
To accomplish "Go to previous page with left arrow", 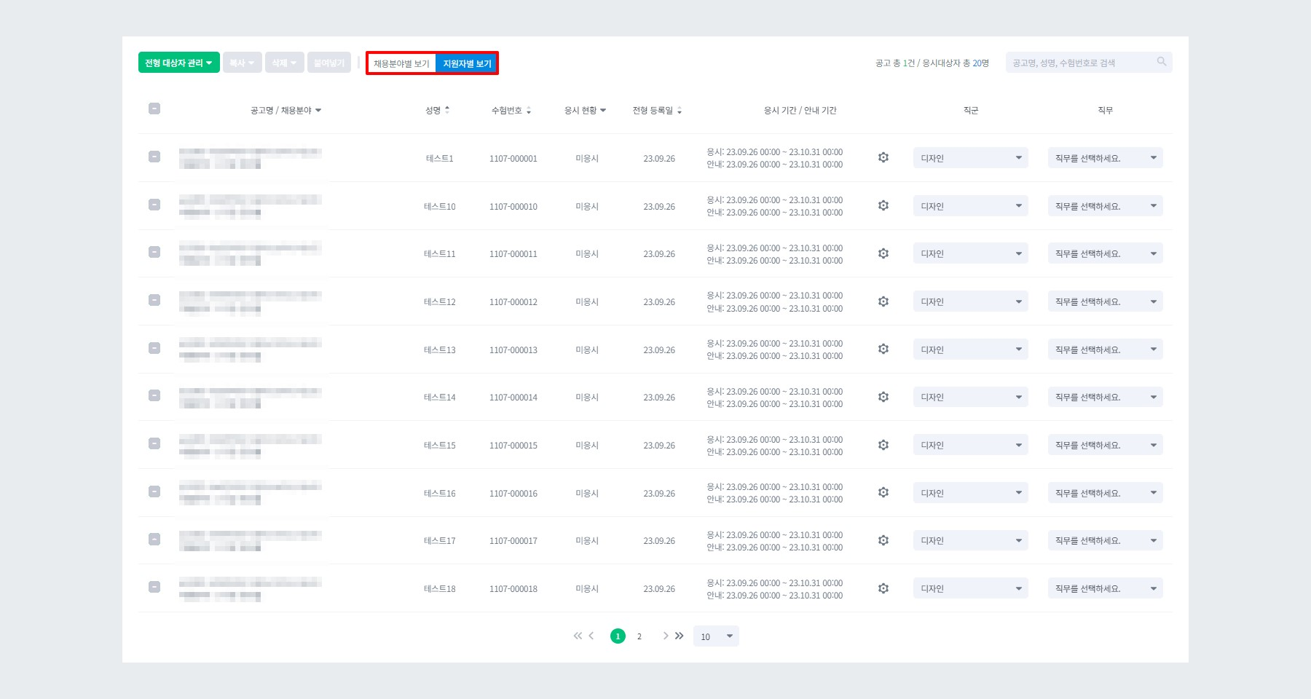I will pos(591,636).
